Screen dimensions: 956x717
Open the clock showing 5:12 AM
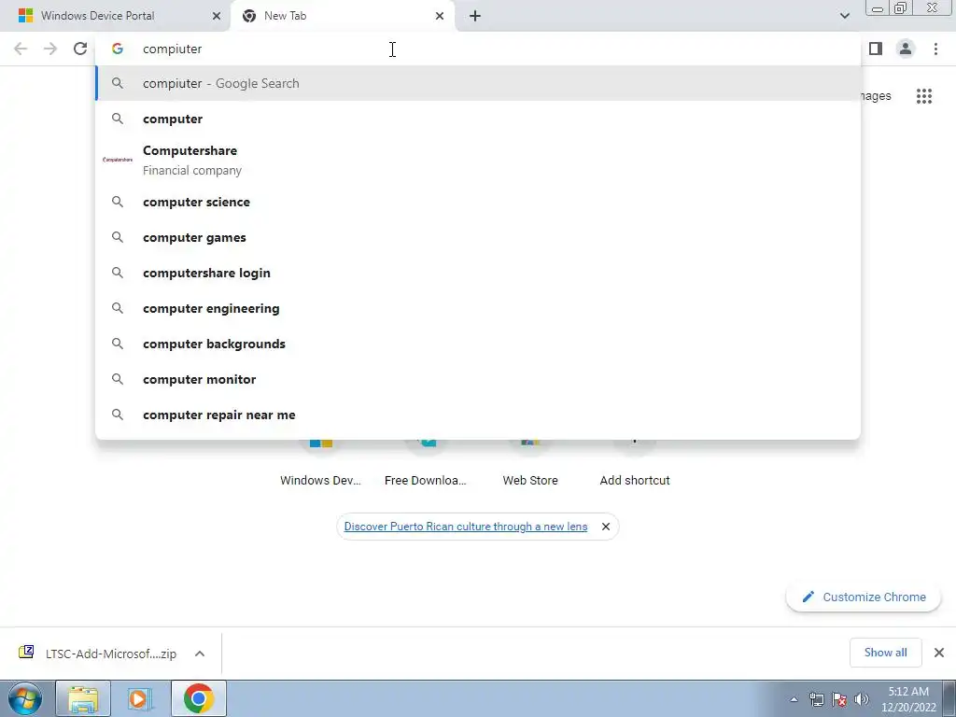coord(907,699)
